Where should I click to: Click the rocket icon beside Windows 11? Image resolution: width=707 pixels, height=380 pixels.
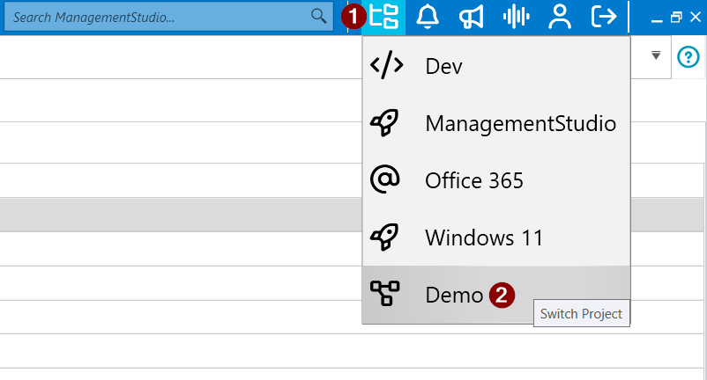point(384,237)
